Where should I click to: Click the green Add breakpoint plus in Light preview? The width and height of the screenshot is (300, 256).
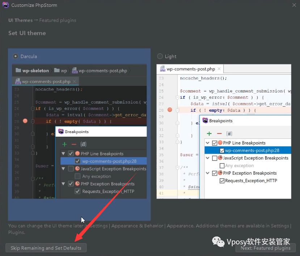pyautogui.click(x=209, y=134)
